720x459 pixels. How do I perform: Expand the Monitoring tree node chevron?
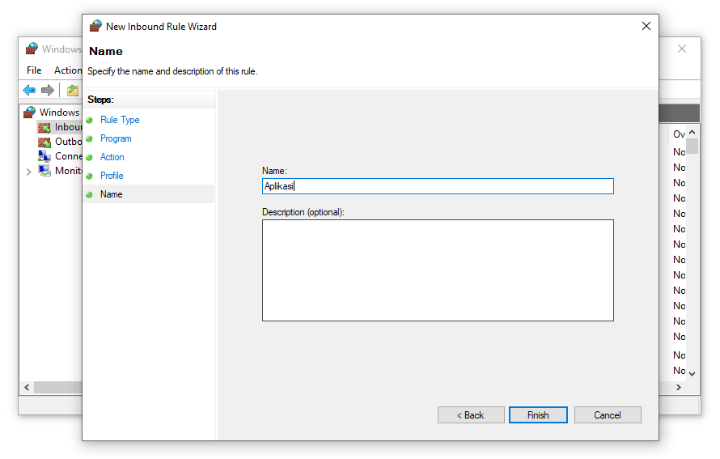(28, 172)
